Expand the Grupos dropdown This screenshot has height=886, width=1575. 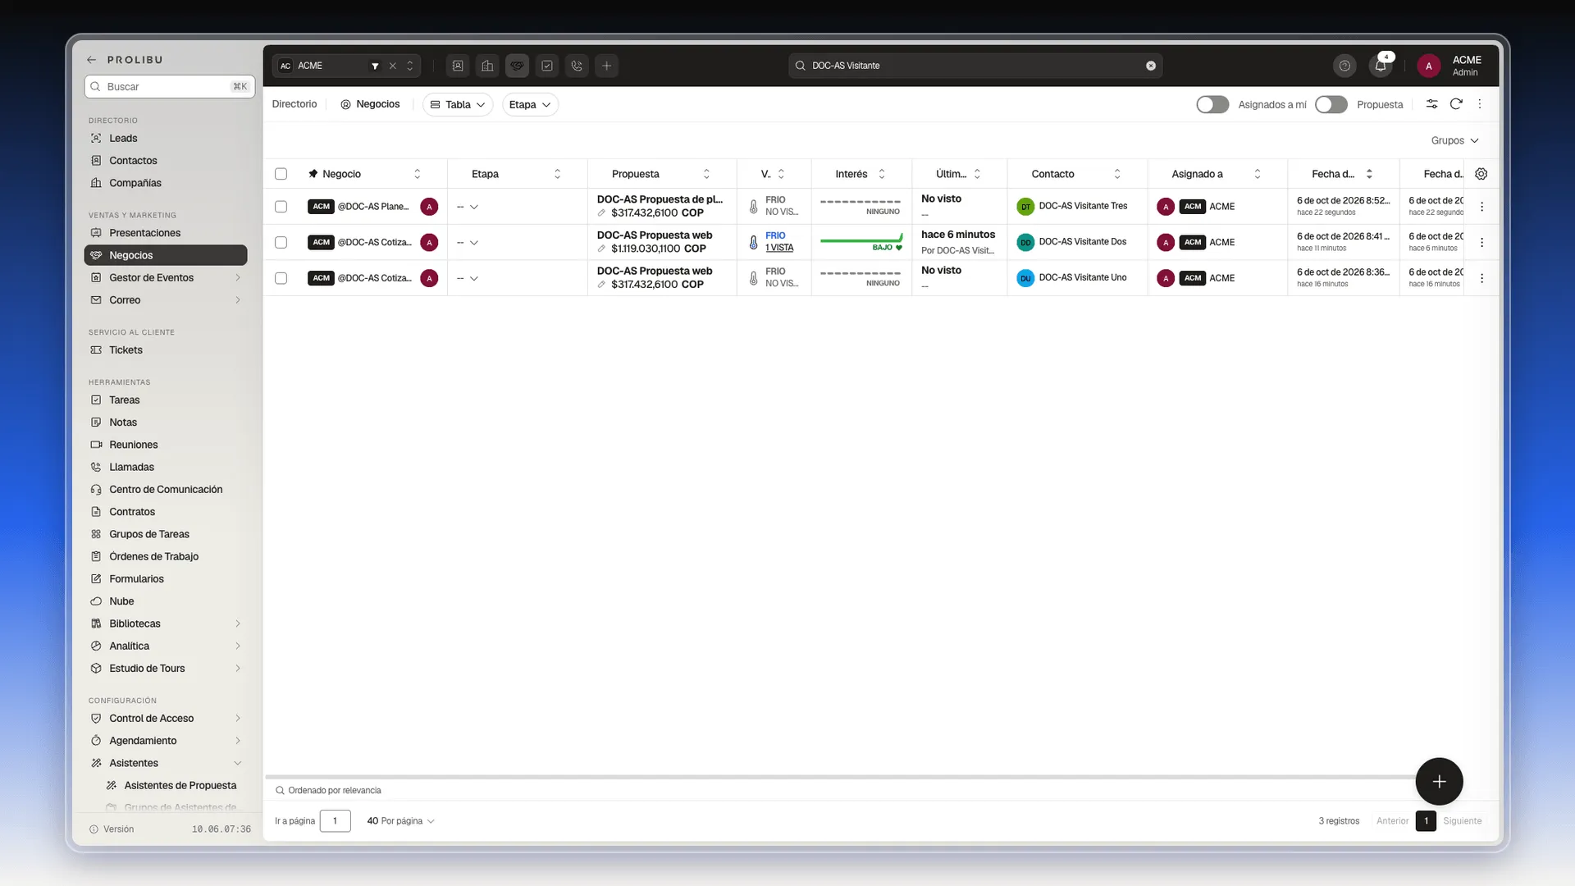[1454, 140]
